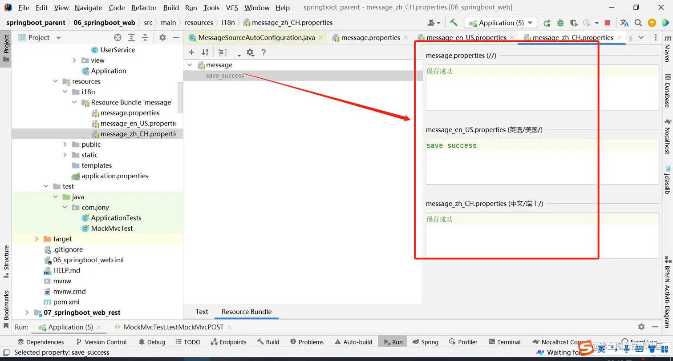
Task: Open the Terminal tool window
Action: [504, 342]
